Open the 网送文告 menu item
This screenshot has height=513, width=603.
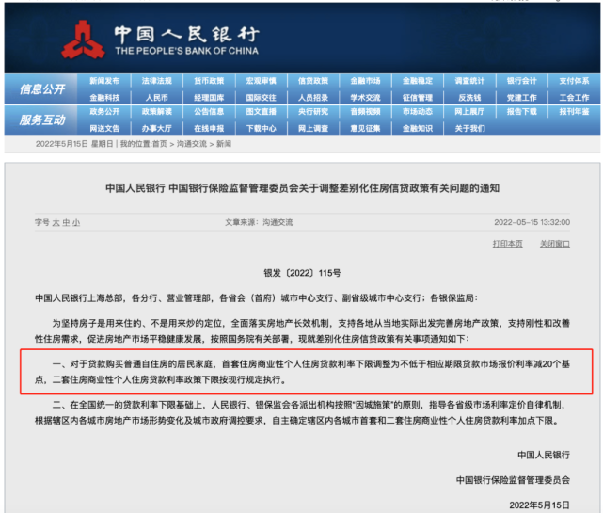104,129
